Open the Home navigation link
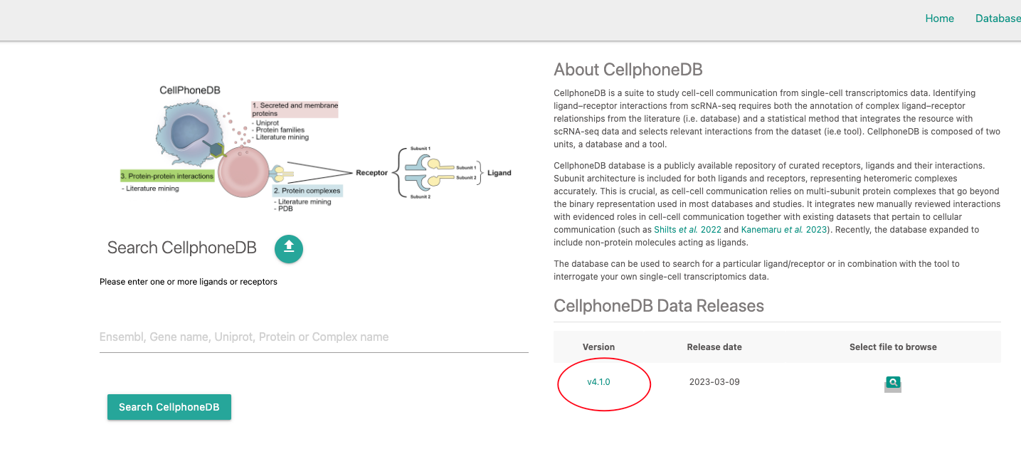 pyautogui.click(x=939, y=19)
